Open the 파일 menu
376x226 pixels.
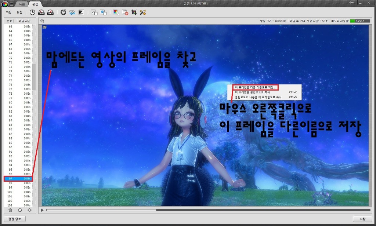9,12
